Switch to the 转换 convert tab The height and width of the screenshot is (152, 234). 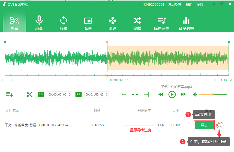tap(64, 23)
